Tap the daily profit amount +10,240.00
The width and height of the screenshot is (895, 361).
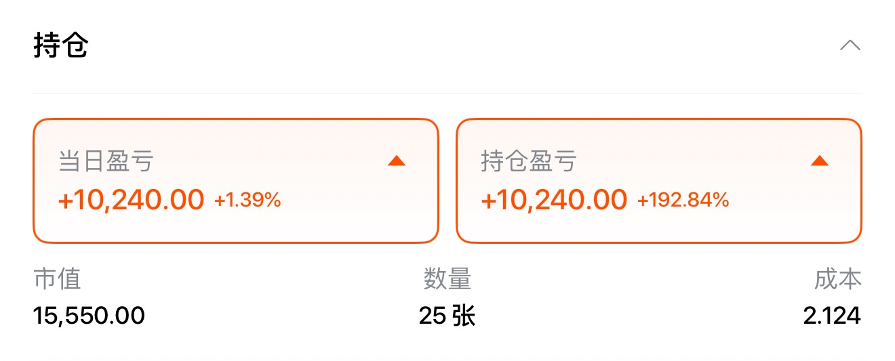[x=132, y=200]
